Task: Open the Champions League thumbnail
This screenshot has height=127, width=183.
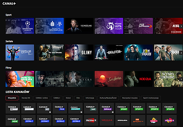Action: coord(20,26)
